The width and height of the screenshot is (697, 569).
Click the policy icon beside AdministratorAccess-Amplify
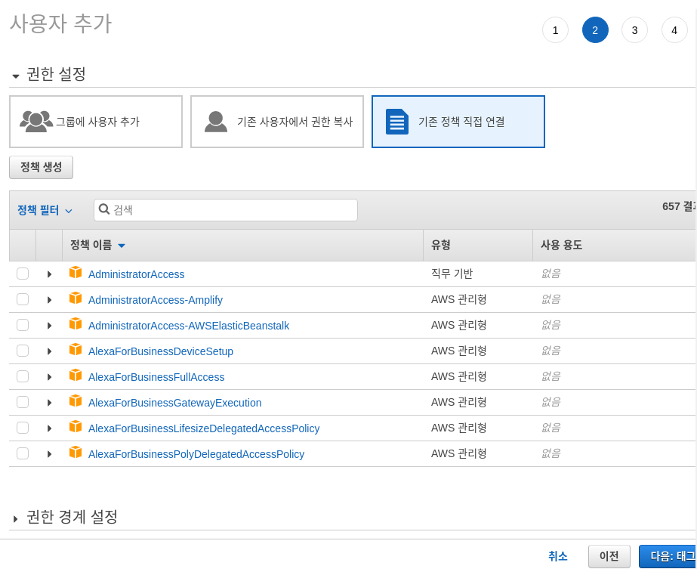76,298
